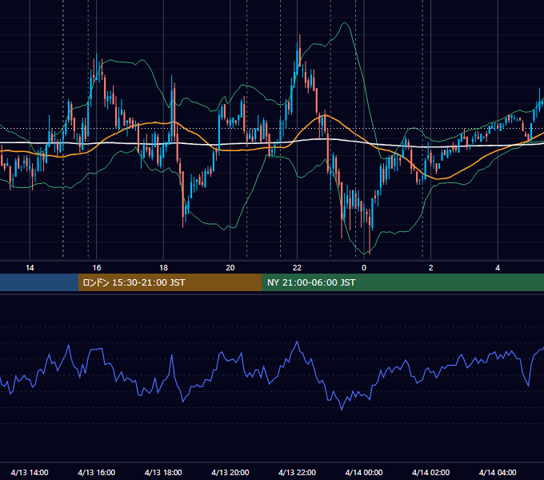Click the 4/14 02:00 time label
Image resolution: width=544 pixels, height=480 pixels.
430,472
